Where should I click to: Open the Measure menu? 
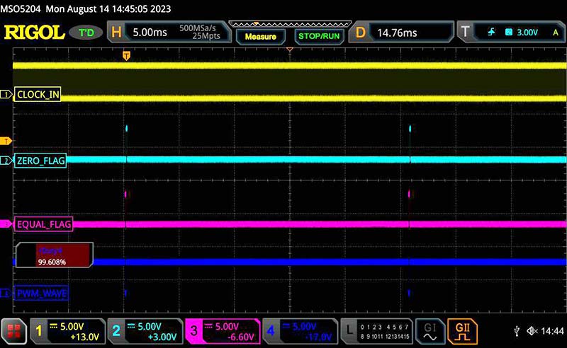260,37
